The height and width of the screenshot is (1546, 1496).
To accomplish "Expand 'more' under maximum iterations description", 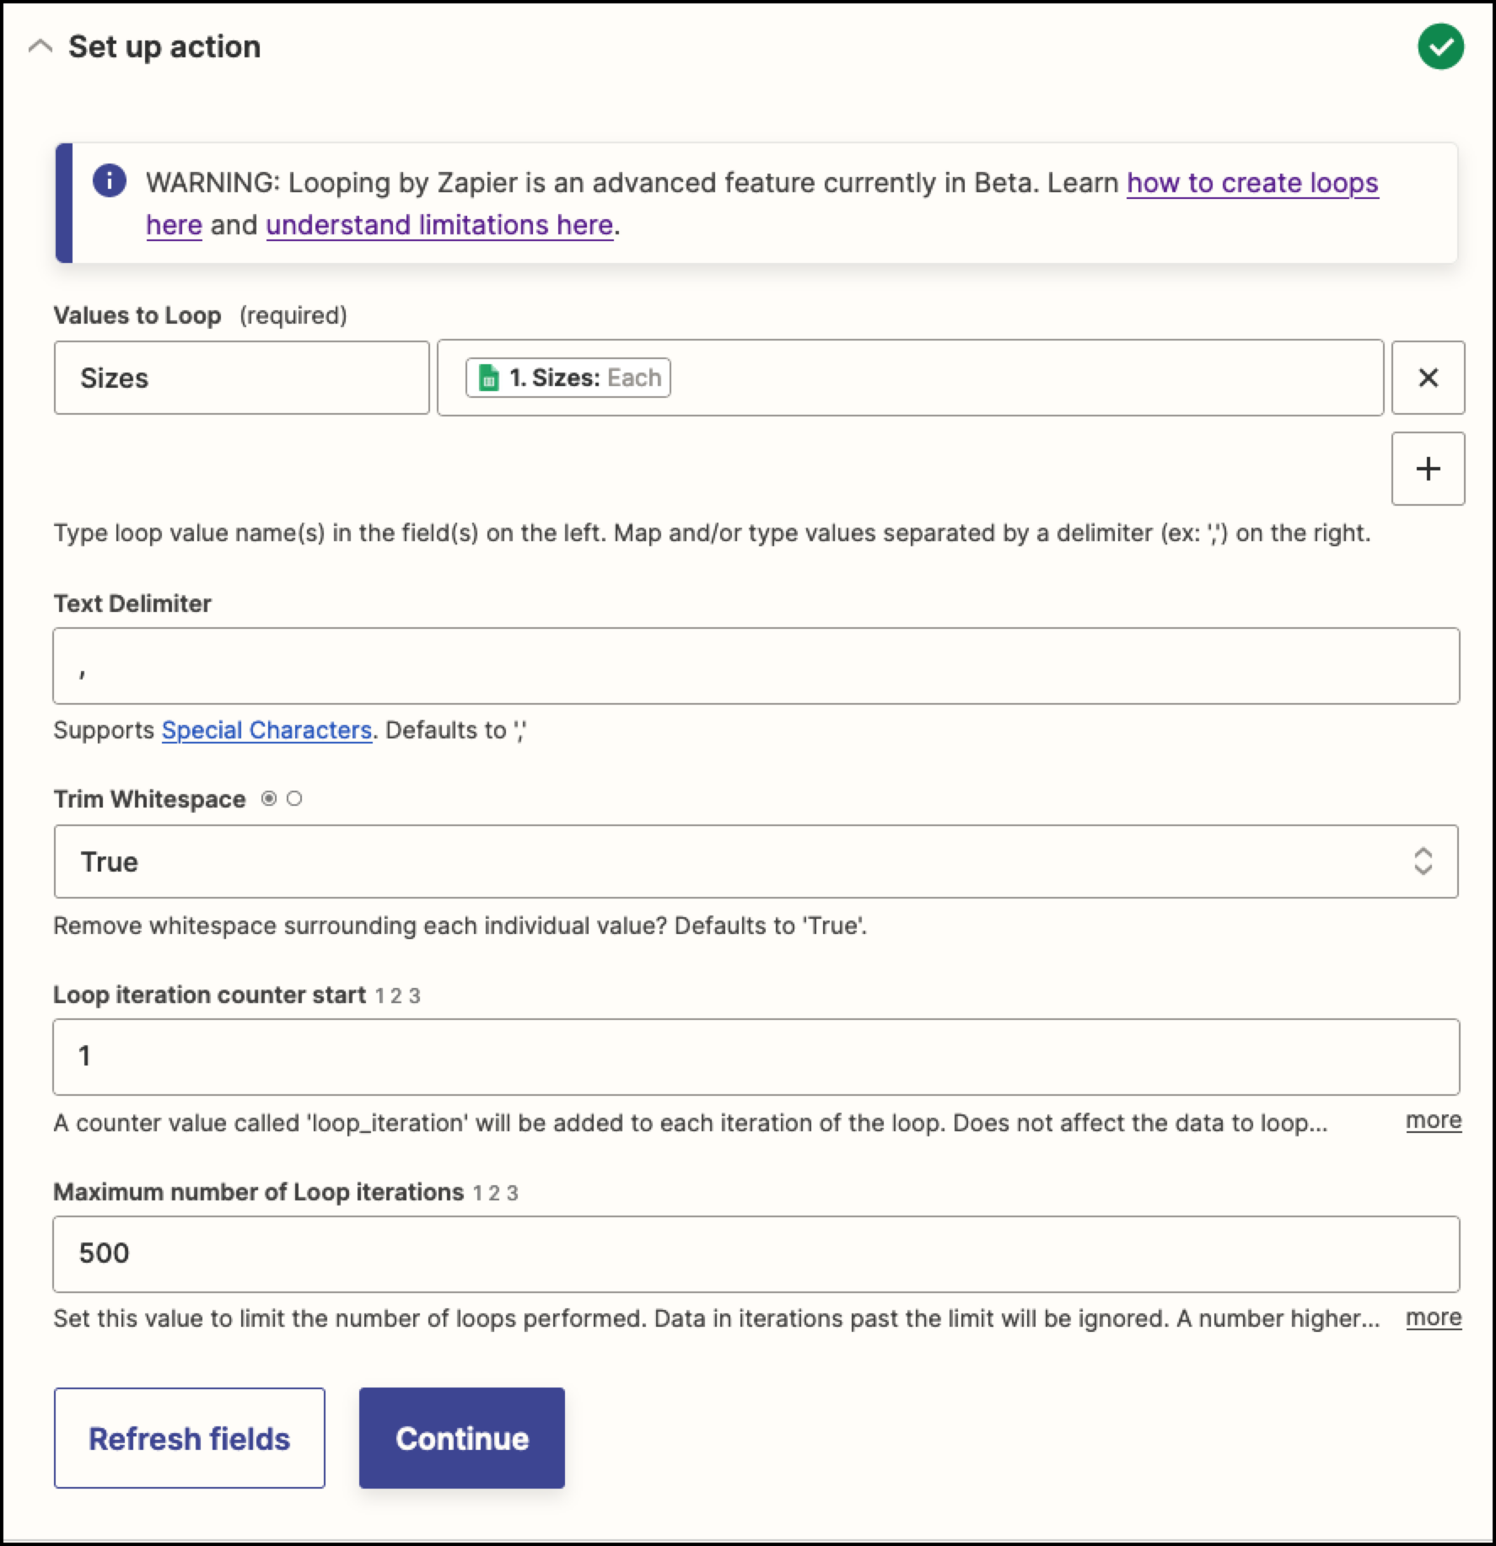I will (x=1434, y=1318).
